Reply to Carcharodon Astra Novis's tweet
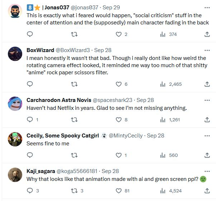Viewport: 216px width, 201px height. (30, 120)
